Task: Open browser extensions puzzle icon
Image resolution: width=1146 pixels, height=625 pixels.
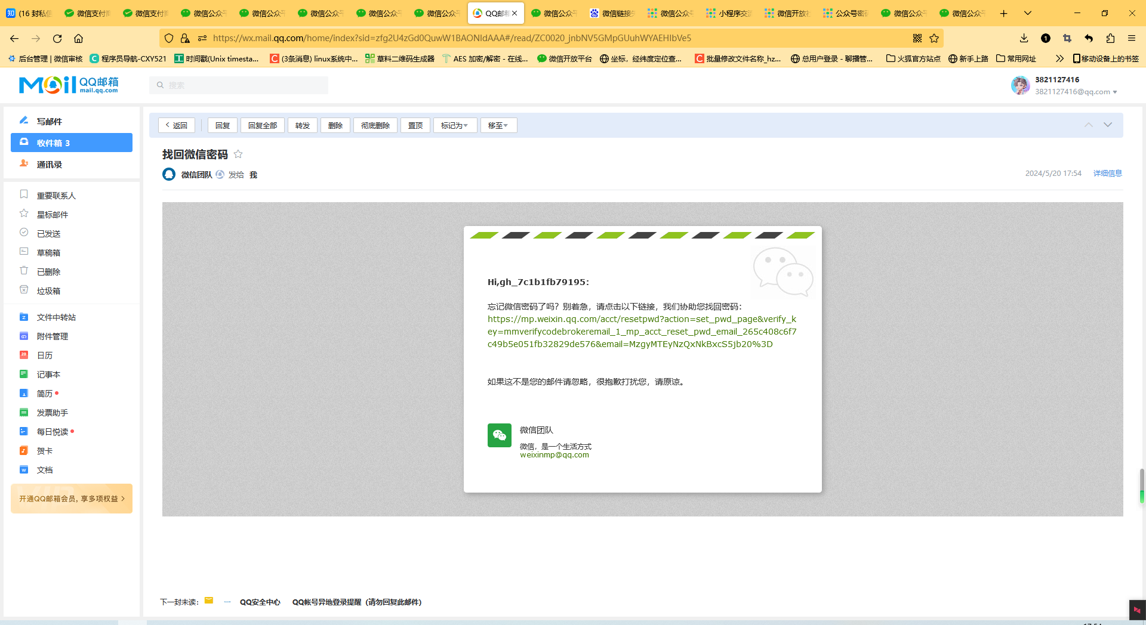Action: 1110,38
